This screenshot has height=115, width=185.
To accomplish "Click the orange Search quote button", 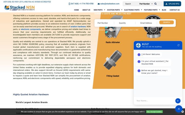I will point(166,22).
